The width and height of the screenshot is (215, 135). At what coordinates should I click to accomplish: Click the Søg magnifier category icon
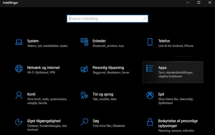(84, 122)
